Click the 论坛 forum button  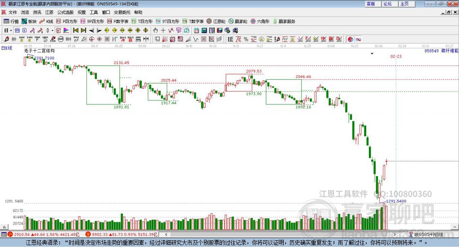(390, 4)
